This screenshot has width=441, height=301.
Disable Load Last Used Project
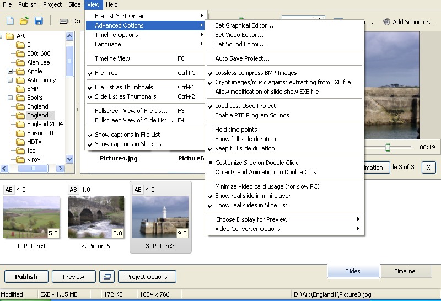click(x=245, y=106)
